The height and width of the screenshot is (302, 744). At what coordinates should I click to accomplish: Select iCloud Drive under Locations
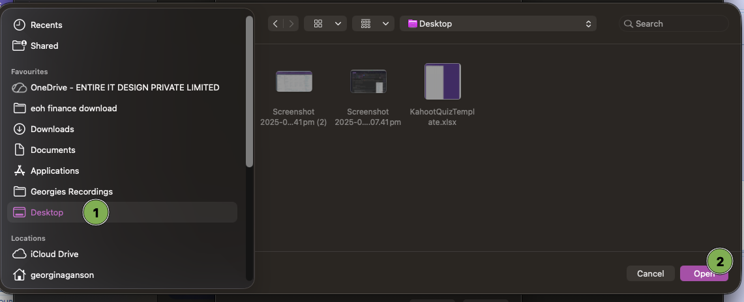point(54,254)
